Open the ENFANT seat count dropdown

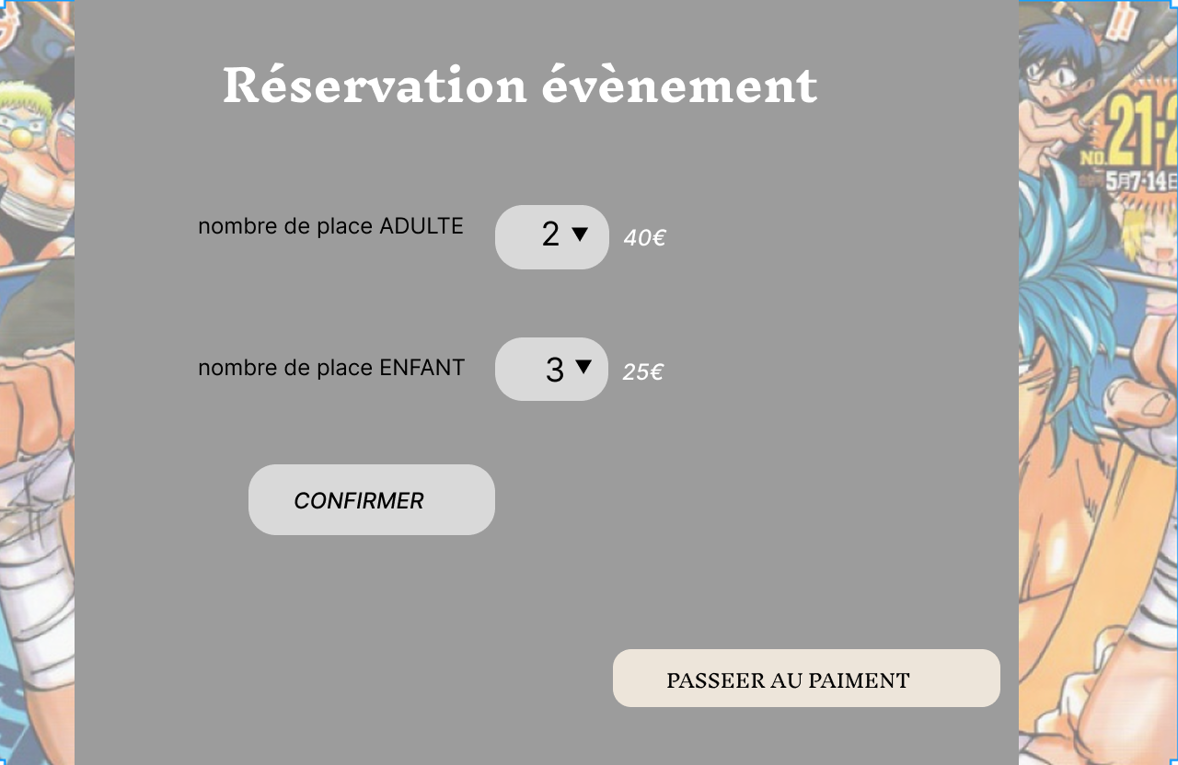551,369
